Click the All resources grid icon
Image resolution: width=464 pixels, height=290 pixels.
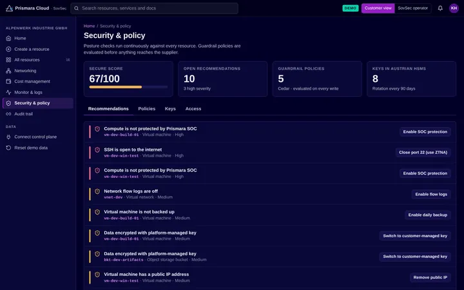point(8,60)
